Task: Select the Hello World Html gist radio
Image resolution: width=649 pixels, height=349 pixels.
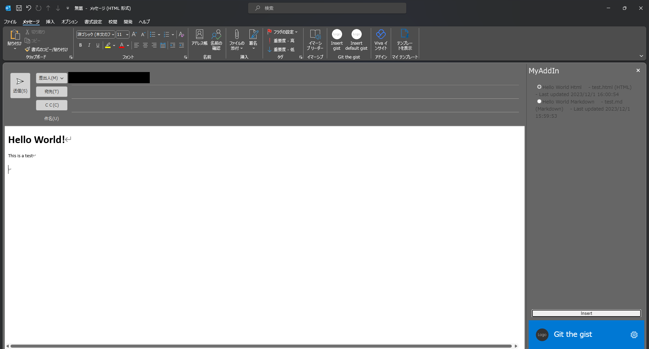Action: point(539,87)
